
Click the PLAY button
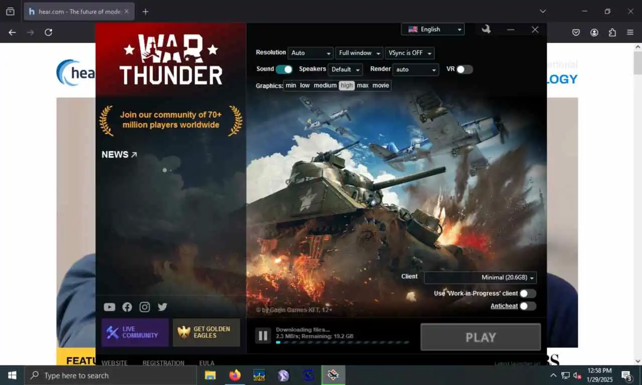pyautogui.click(x=480, y=337)
